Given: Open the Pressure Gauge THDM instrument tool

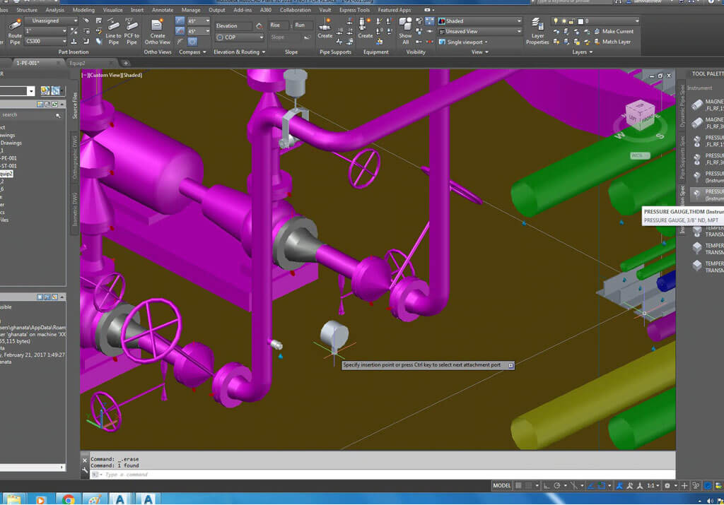Looking at the screenshot, I should tap(706, 195).
